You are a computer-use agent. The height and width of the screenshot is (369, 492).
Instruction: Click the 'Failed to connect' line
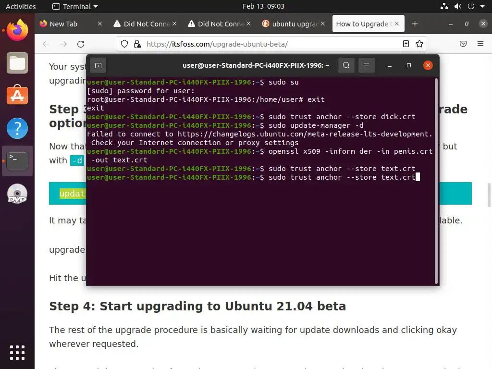(x=259, y=134)
